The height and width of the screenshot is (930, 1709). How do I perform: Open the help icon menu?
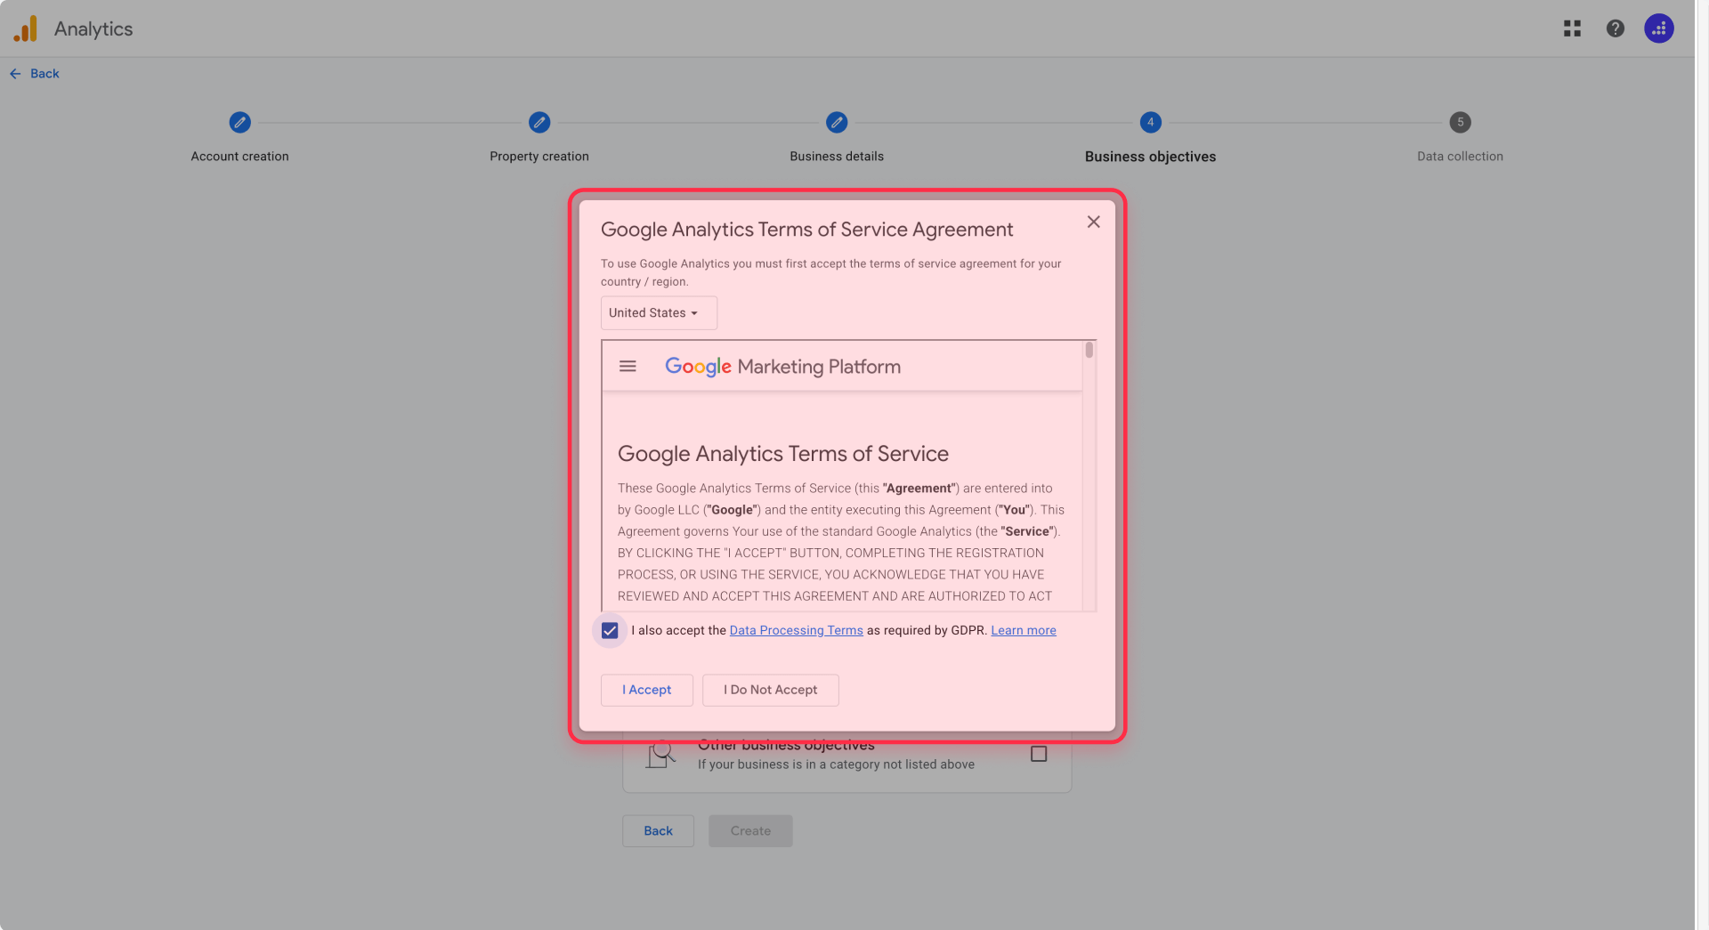click(x=1615, y=28)
